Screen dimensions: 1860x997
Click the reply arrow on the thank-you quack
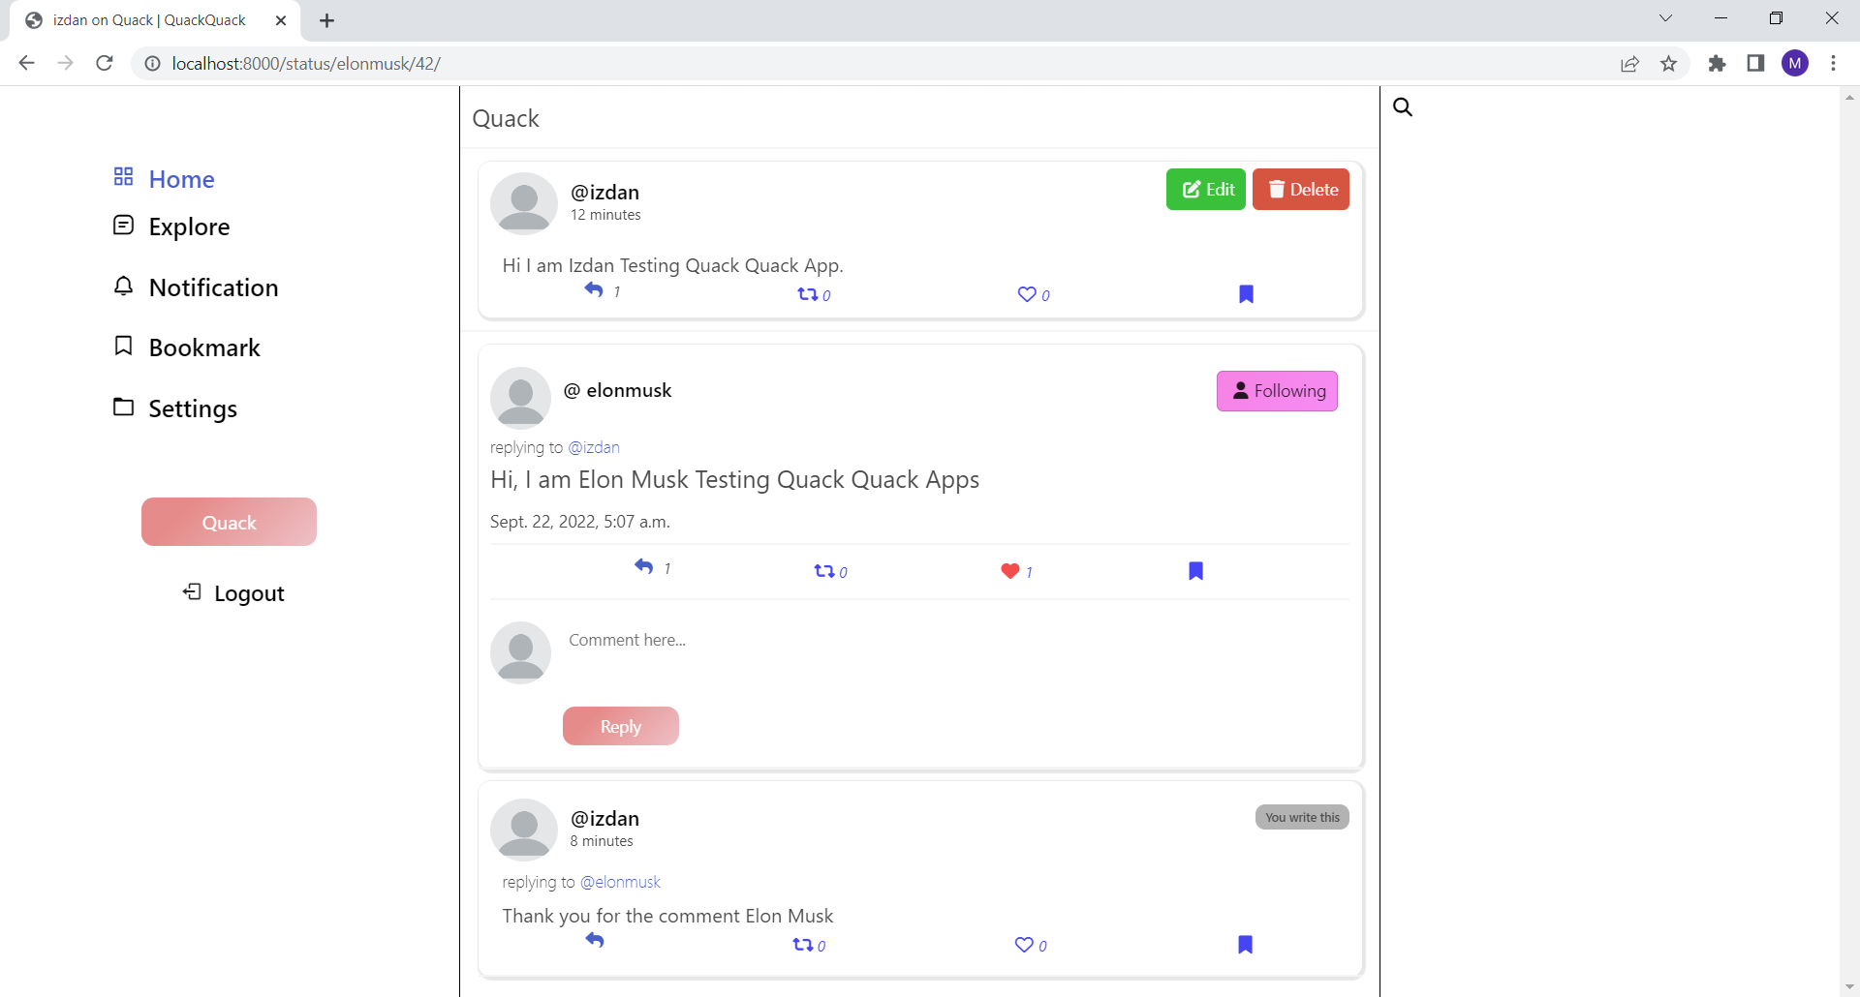(595, 939)
